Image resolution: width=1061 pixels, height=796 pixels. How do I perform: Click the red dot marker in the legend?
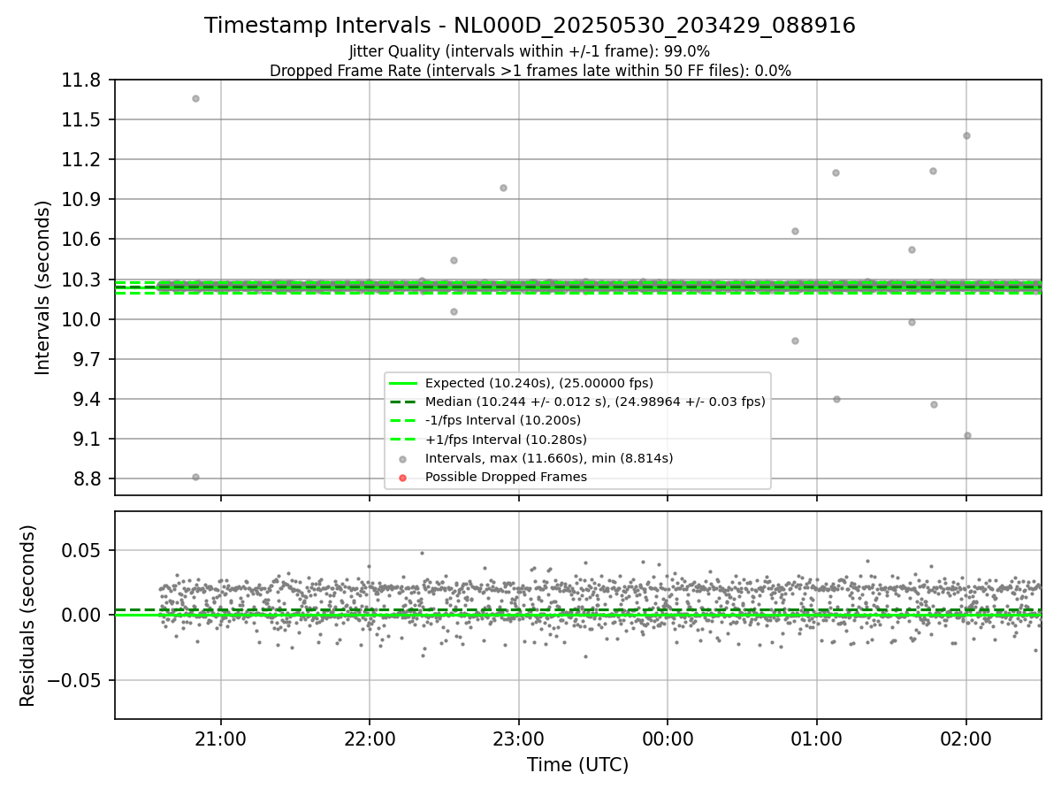[403, 478]
